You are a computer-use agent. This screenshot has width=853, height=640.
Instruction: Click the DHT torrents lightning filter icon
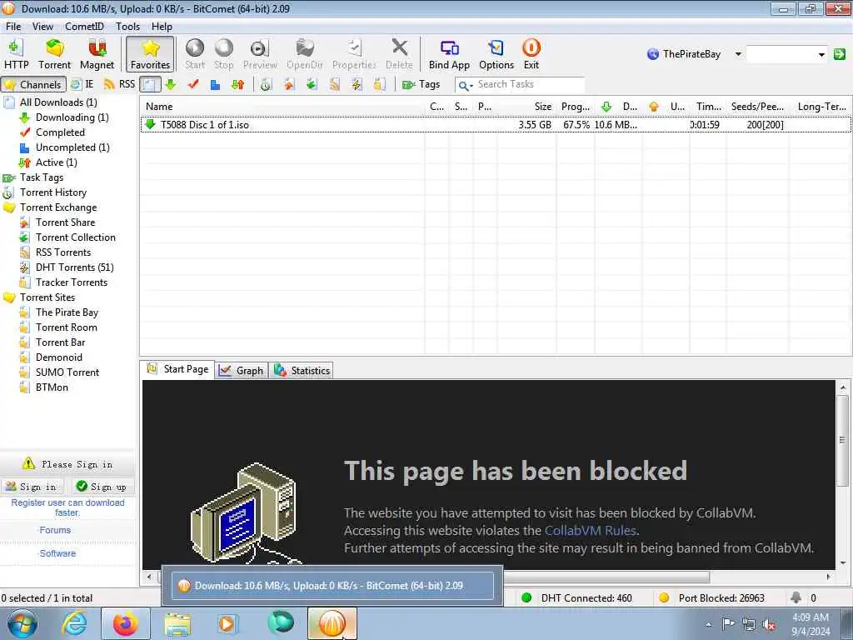tap(357, 84)
